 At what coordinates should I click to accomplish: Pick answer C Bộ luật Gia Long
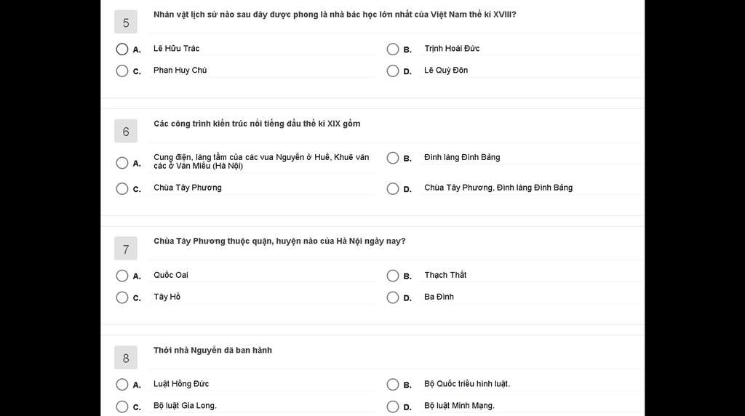pos(122,407)
